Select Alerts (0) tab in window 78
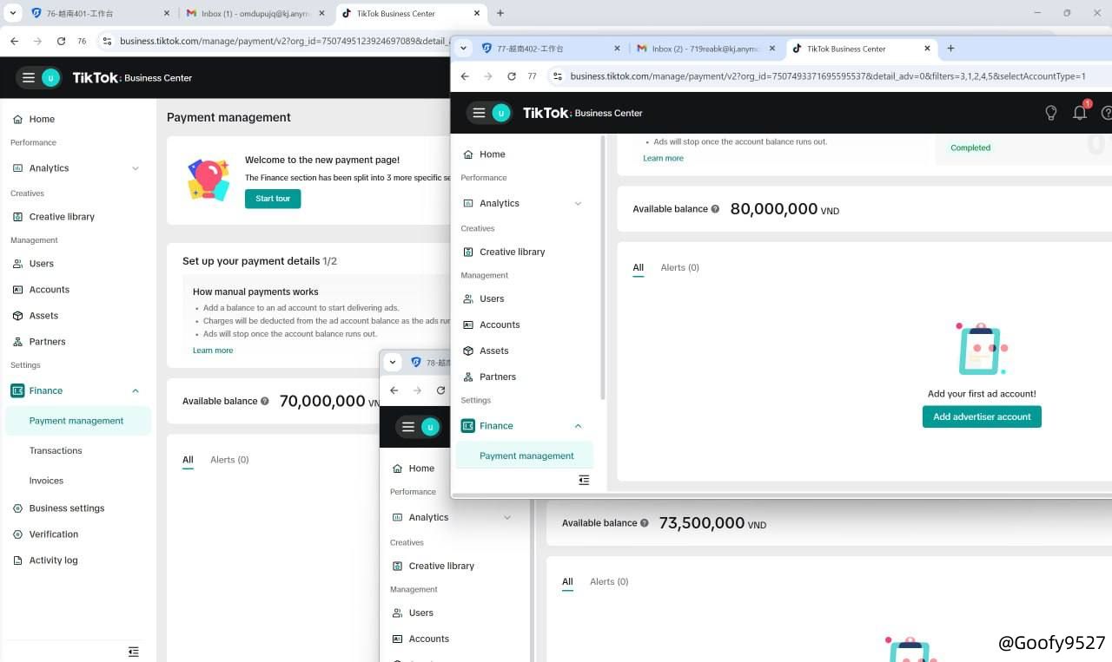1112x662 pixels. coord(609,581)
